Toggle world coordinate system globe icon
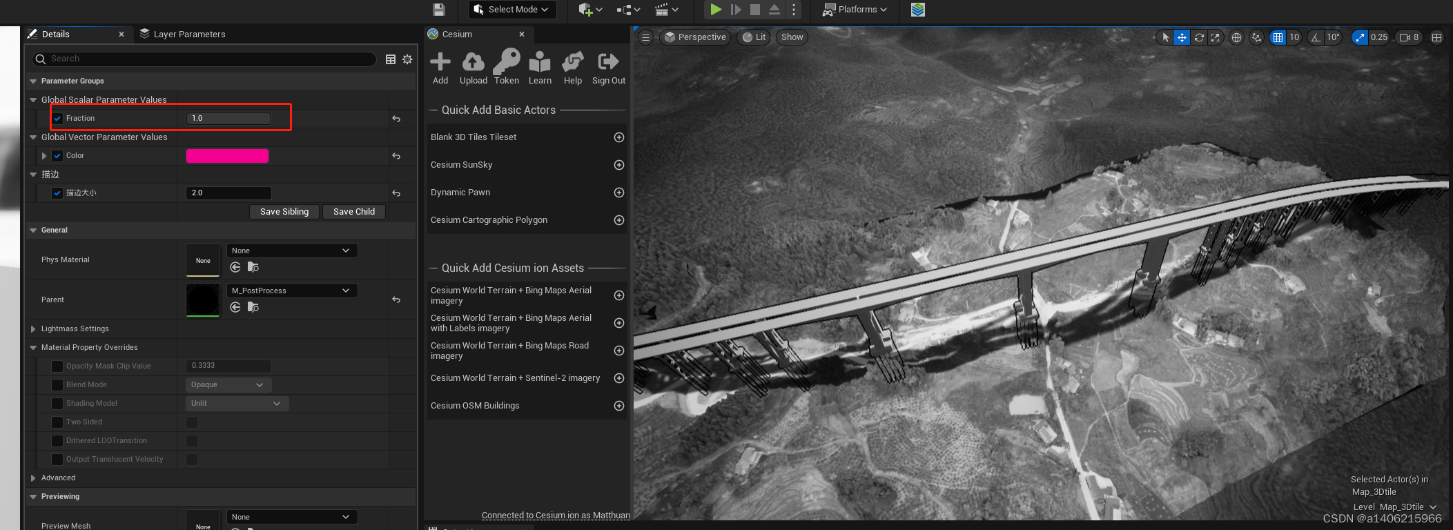This screenshot has width=1453, height=530. pyautogui.click(x=1237, y=37)
